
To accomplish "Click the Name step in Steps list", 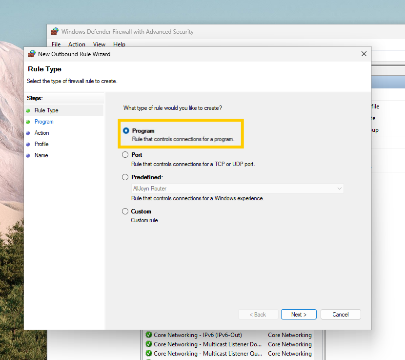I will [x=41, y=155].
